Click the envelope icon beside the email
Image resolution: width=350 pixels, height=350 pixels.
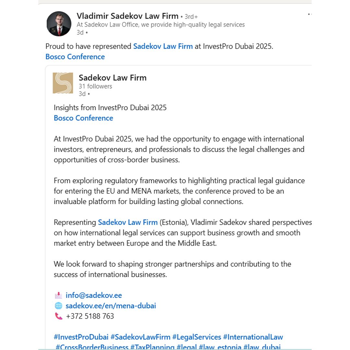58,295
